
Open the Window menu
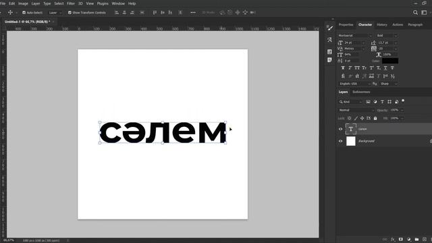(x=118, y=3)
